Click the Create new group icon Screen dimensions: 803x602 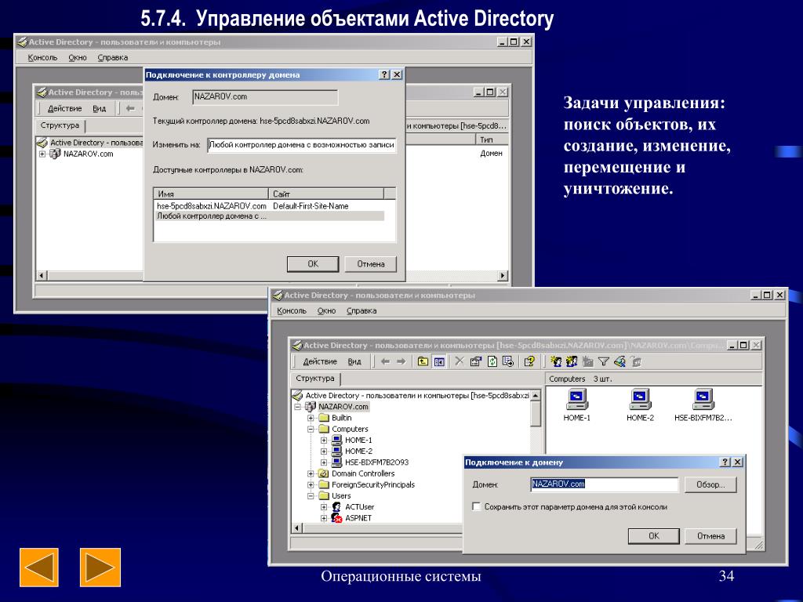572,361
